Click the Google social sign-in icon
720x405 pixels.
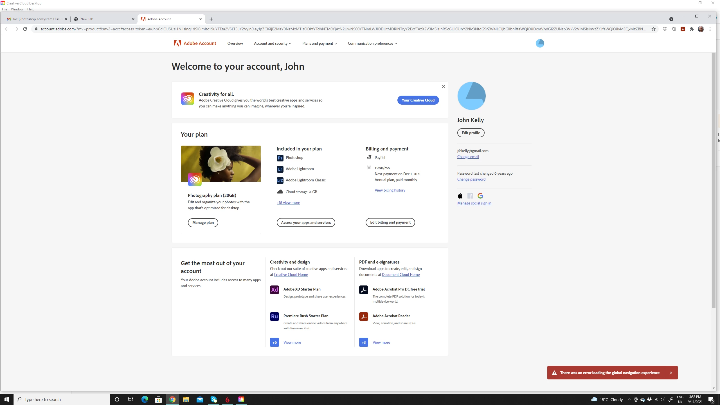pos(480,196)
